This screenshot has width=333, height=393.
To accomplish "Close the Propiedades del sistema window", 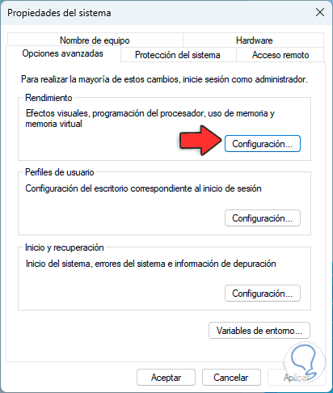I will (x=320, y=12).
